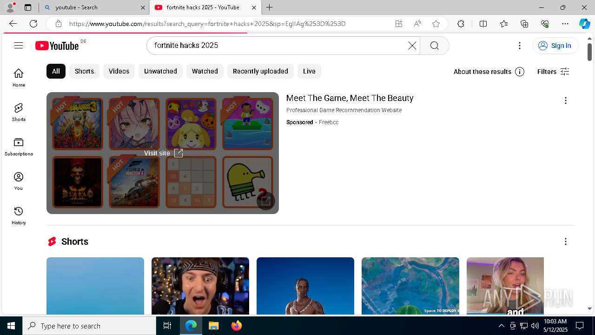Open Home in the left sidebar
The width and height of the screenshot is (595, 335).
point(19,78)
